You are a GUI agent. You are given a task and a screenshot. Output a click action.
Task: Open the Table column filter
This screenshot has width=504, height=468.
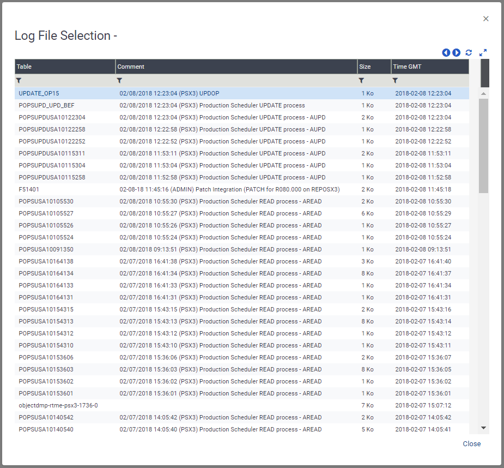pos(19,81)
